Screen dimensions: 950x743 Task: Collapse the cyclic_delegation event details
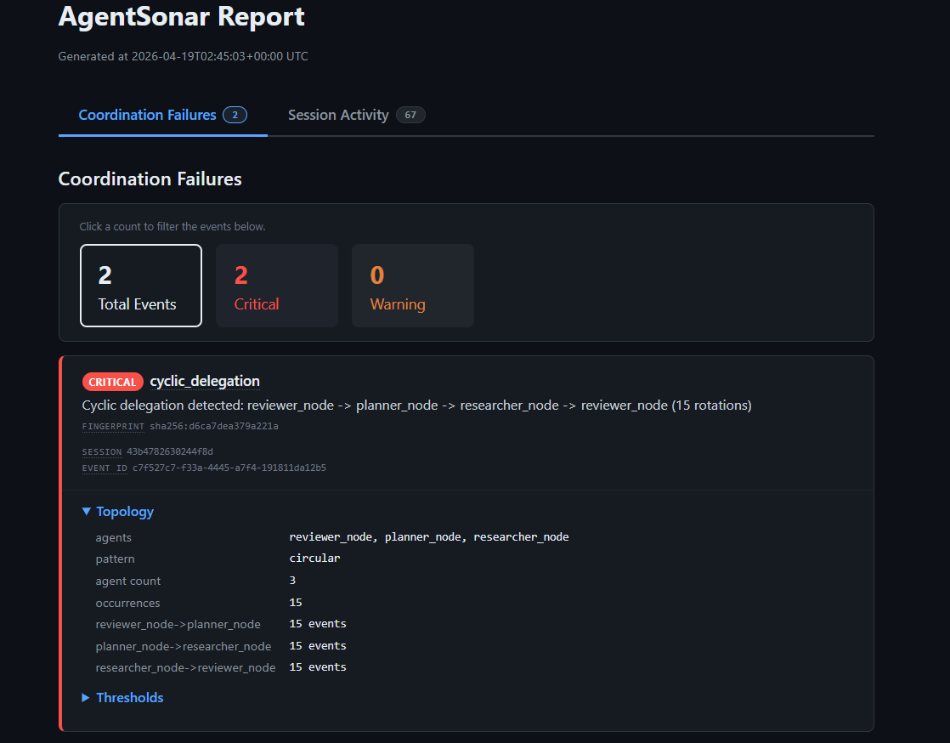(x=204, y=381)
